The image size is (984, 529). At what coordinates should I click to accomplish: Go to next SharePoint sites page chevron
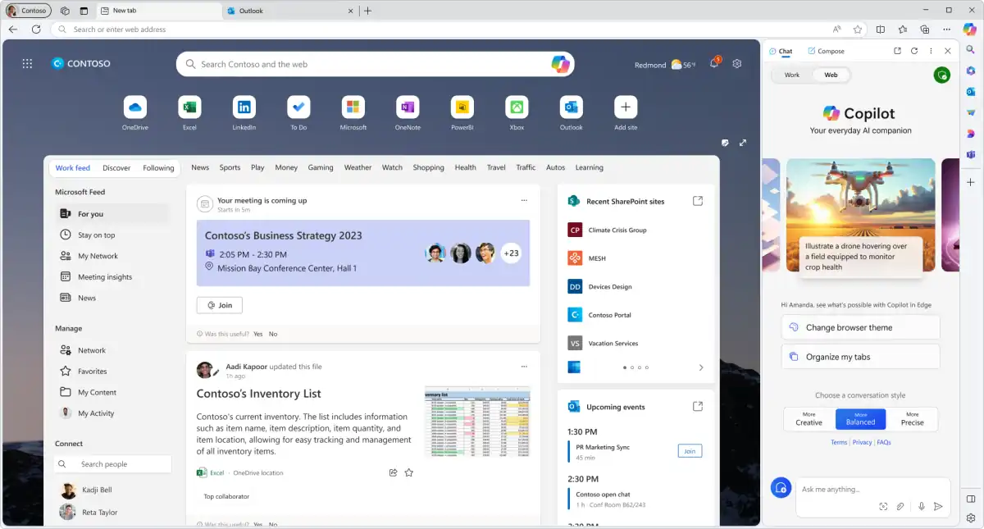[x=701, y=367]
